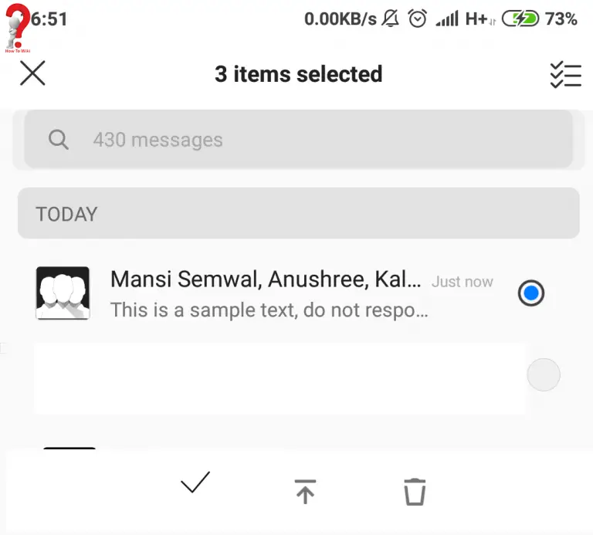
Task: Tap the group conversation avatar
Action: (63, 293)
